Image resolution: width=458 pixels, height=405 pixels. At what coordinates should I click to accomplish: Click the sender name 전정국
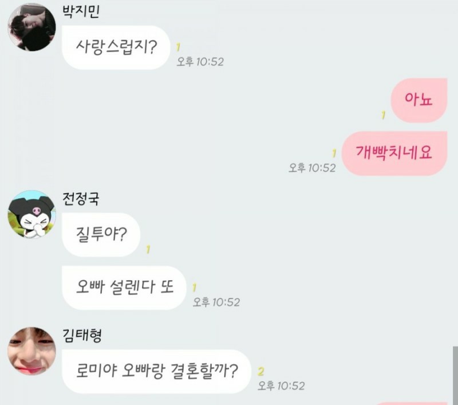click(81, 199)
